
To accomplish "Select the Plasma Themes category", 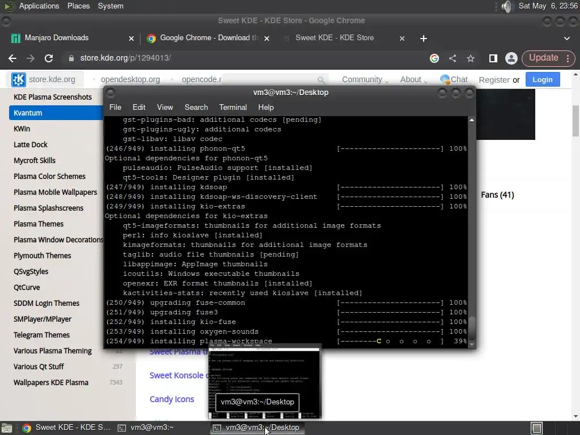I will pyautogui.click(x=39, y=224).
